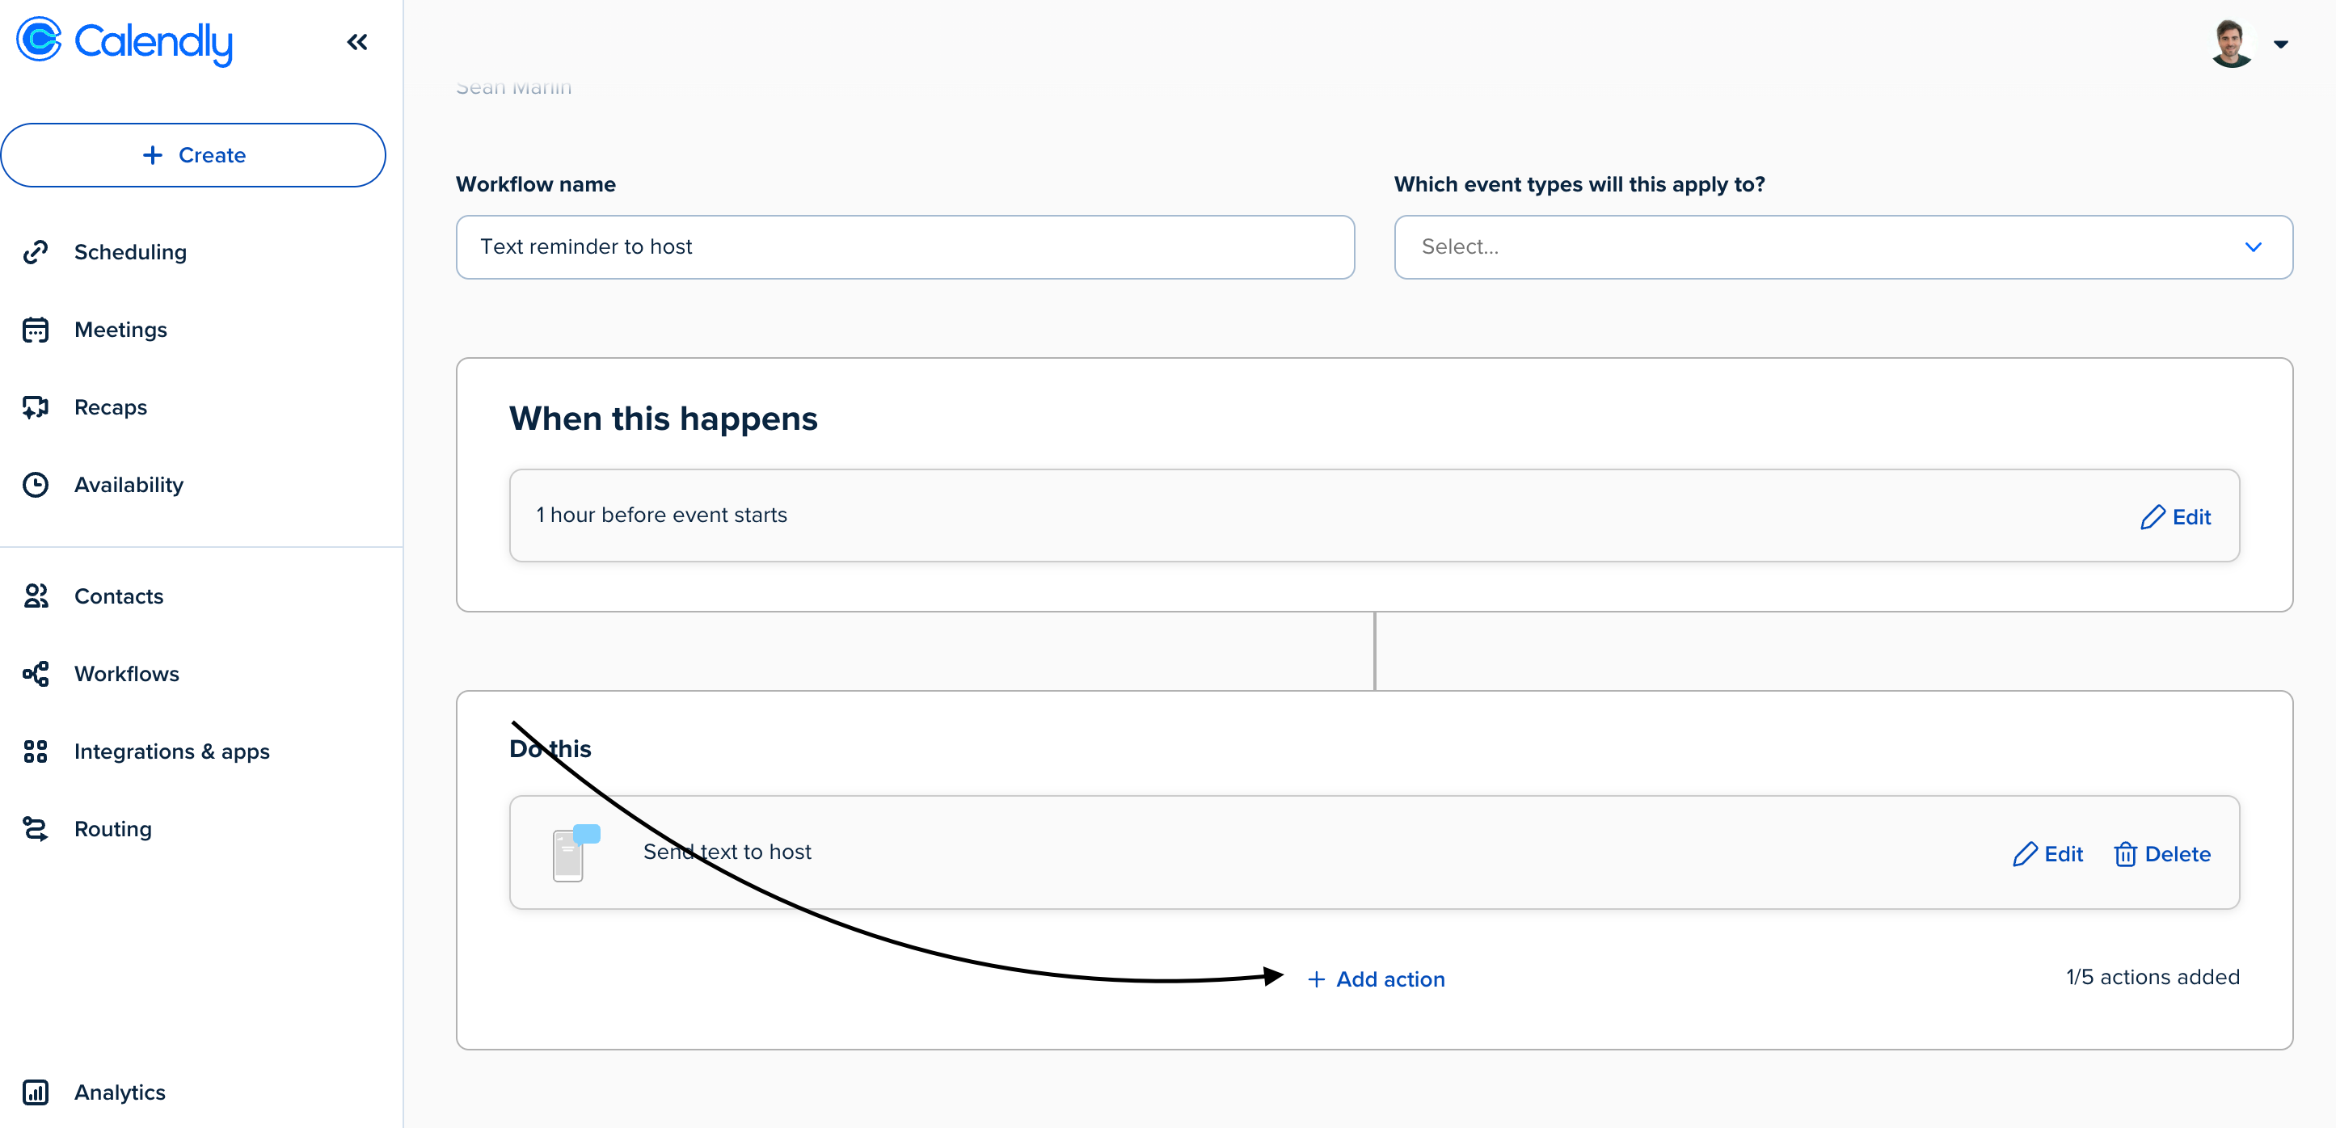The height and width of the screenshot is (1128, 2336).
Task: Open Integrations & apps grid icon
Action: coord(36,751)
